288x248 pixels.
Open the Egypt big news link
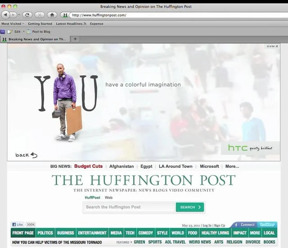click(146, 167)
